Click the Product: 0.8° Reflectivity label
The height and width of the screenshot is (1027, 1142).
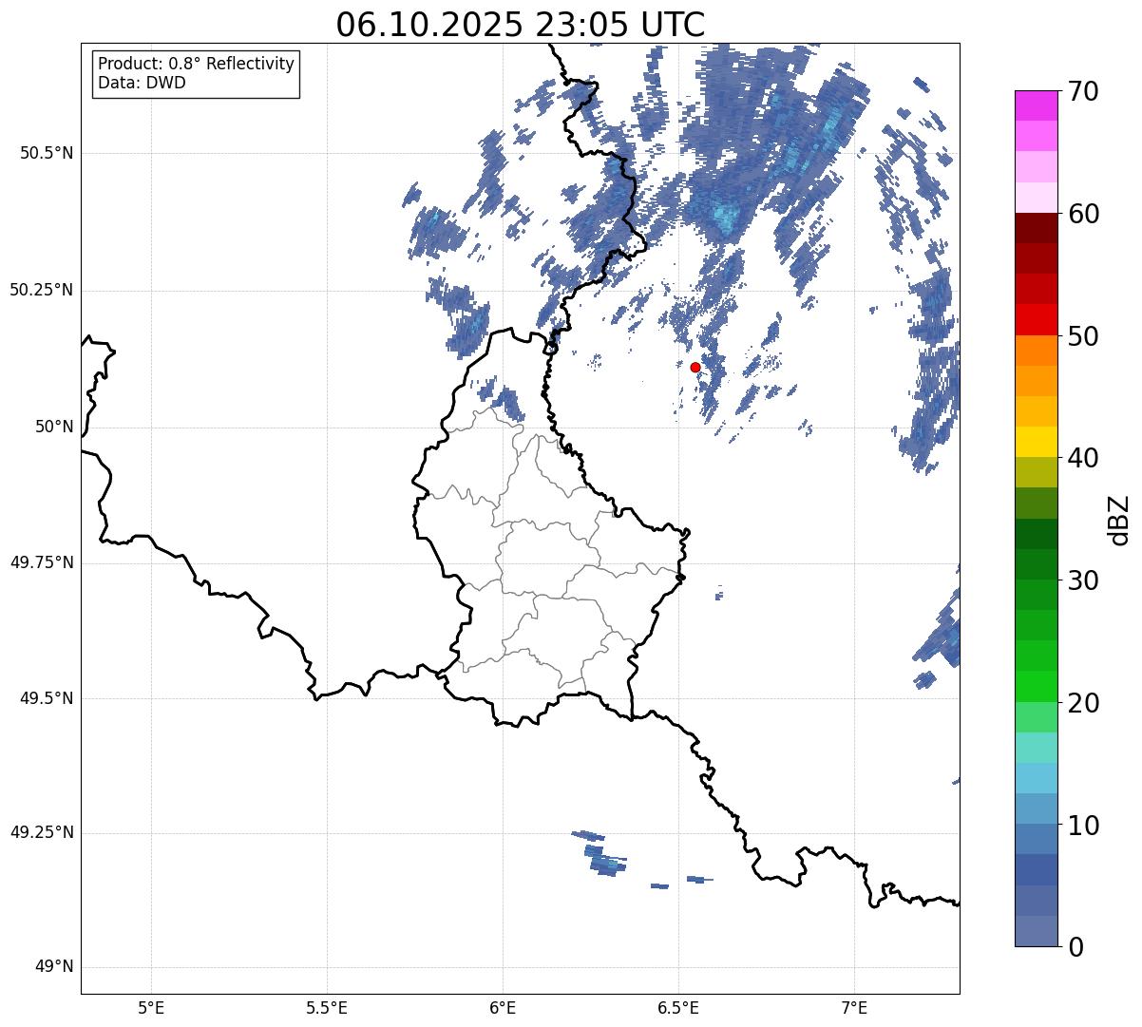point(197,64)
